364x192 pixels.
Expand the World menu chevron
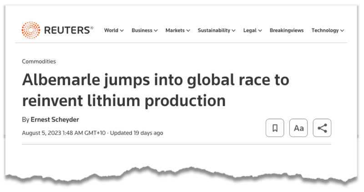[122, 30]
